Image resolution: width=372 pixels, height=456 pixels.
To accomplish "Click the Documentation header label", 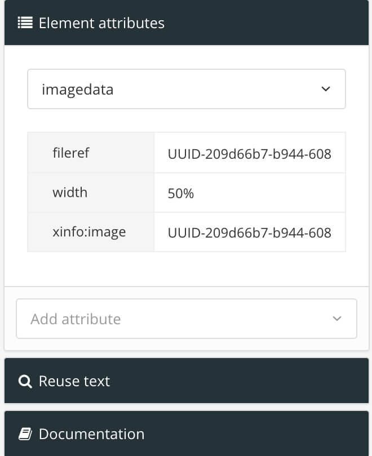I will point(91,434).
